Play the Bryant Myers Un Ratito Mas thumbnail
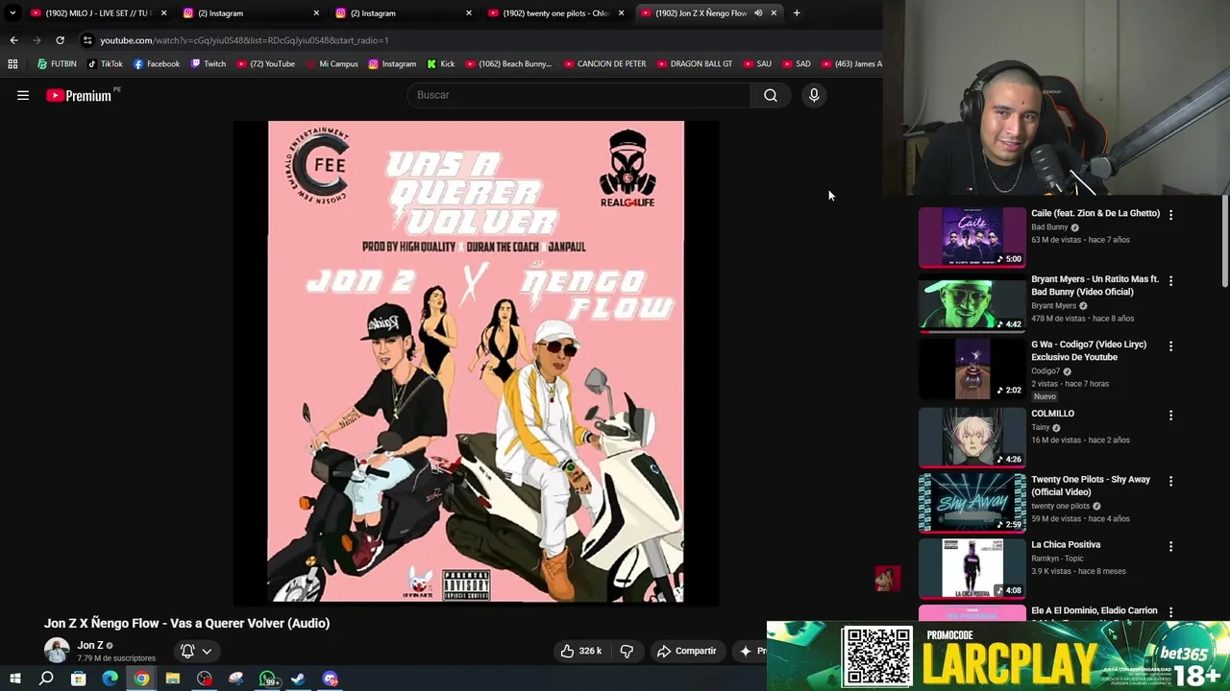 (972, 303)
